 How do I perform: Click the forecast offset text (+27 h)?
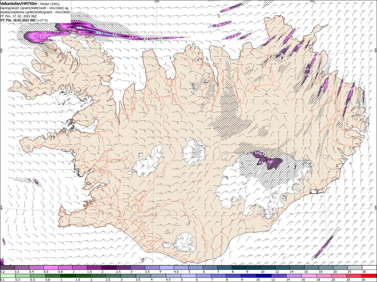click(42, 20)
